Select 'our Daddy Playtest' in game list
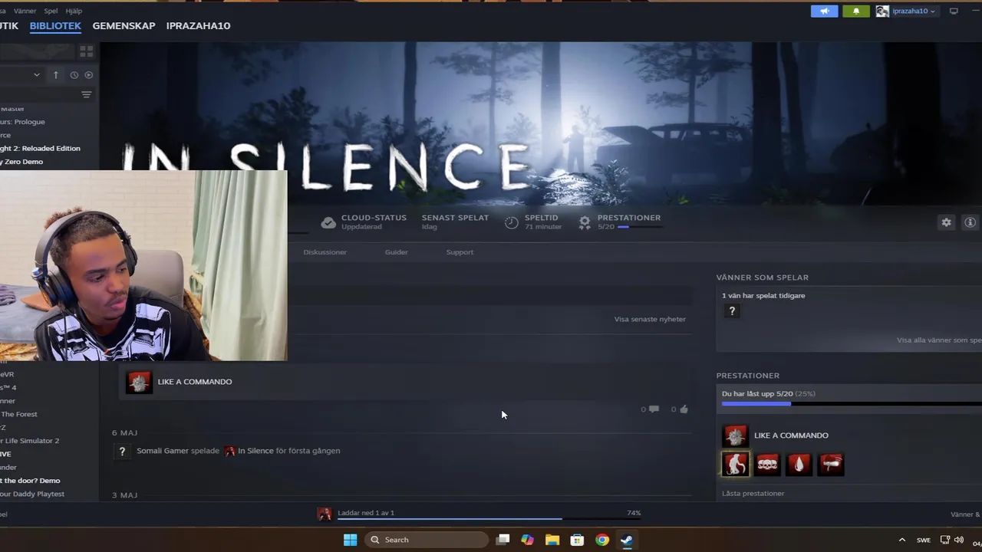Viewport: 982px width, 552px height. 32,494
